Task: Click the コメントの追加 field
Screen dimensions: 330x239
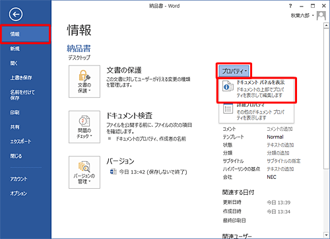Action: pos(280,129)
